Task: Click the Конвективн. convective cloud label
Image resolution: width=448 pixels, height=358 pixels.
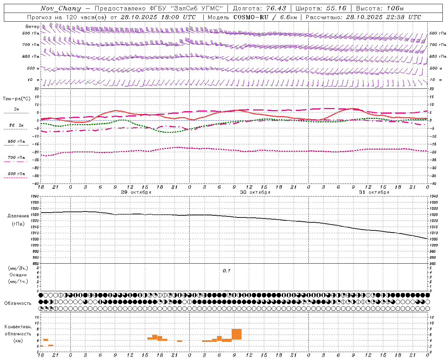Action: pos(18,327)
